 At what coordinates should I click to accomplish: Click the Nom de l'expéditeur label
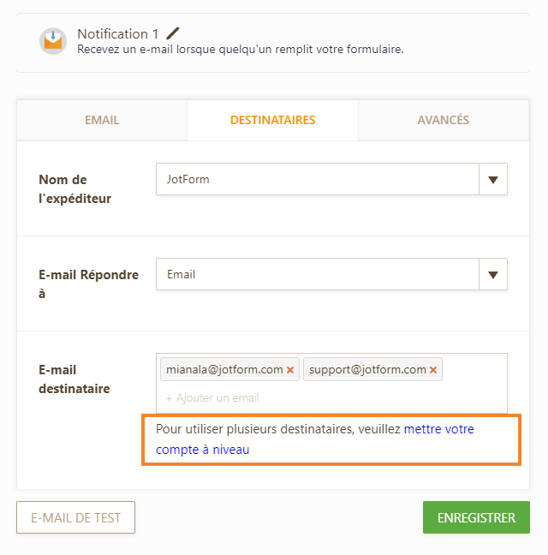(x=74, y=189)
